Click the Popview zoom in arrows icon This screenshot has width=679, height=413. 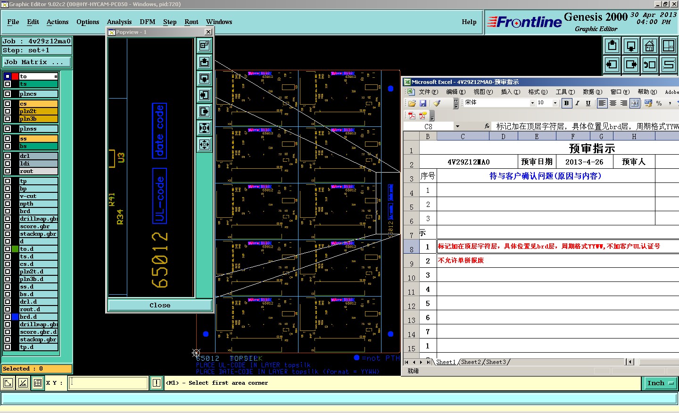(x=205, y=128)
